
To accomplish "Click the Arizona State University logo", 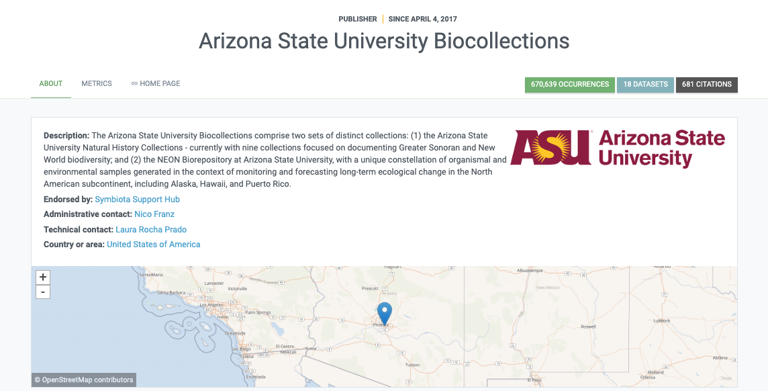I will tap(618, 148).
